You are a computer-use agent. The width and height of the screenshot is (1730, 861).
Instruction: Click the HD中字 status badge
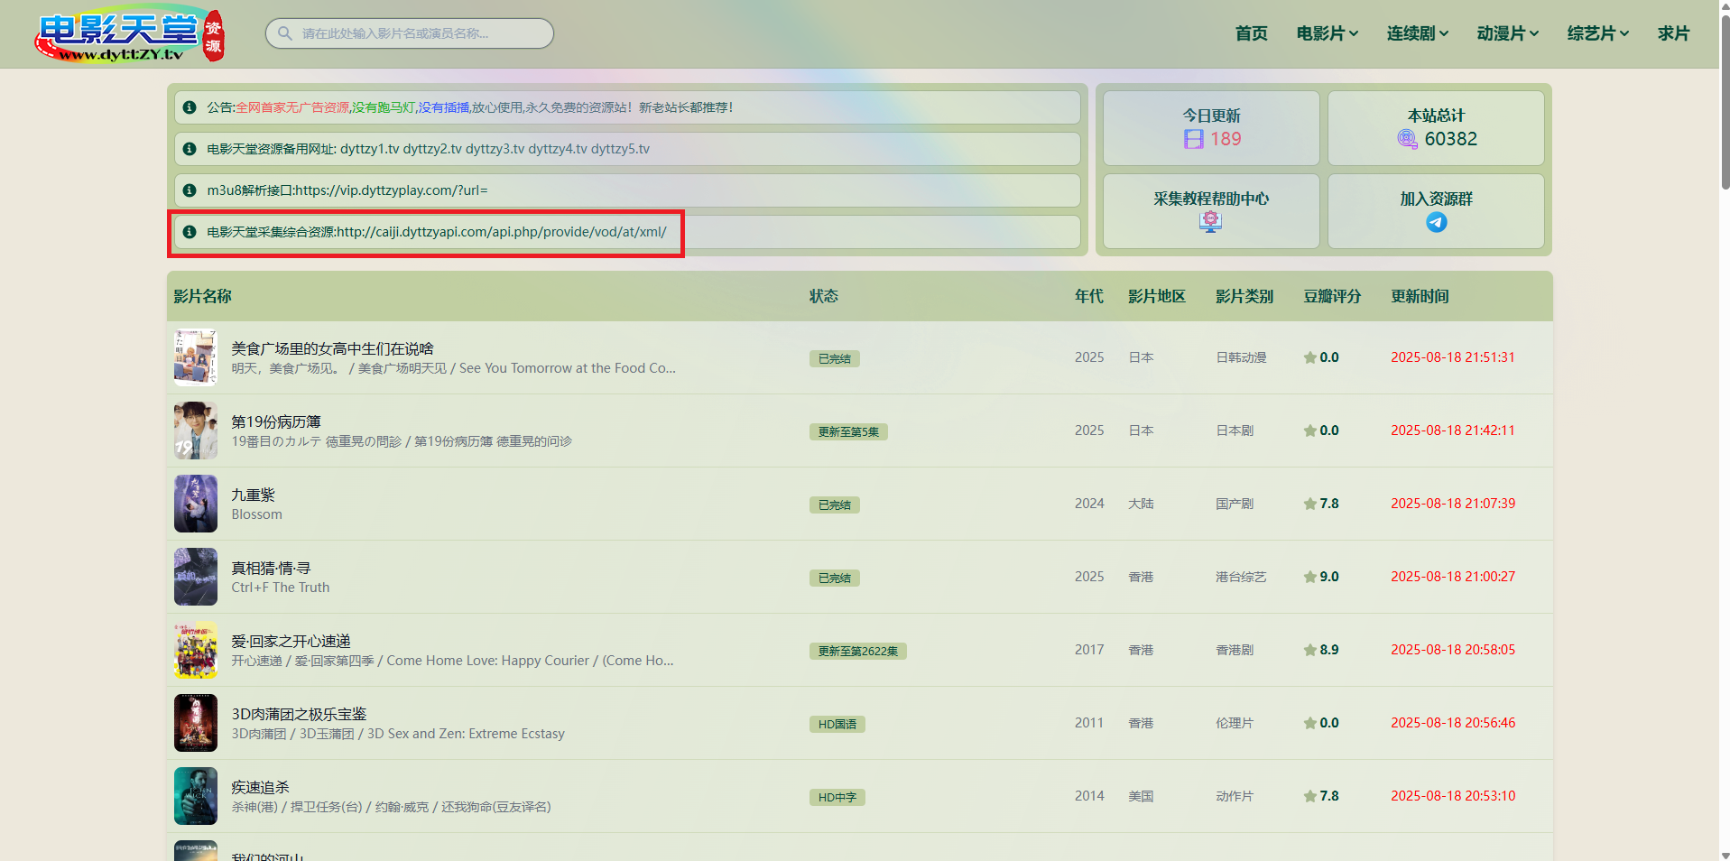click(837, 797)
